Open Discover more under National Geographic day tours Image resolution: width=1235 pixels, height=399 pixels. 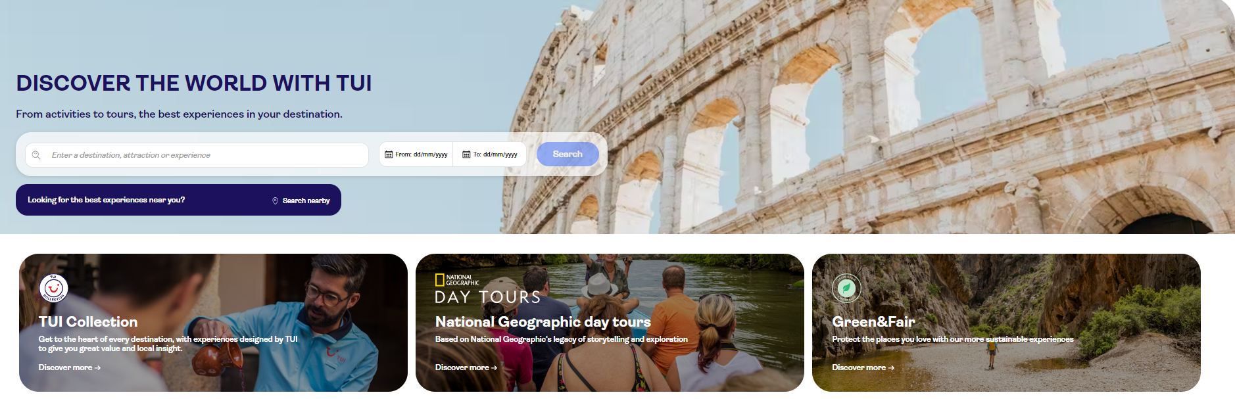coord(466,367)
